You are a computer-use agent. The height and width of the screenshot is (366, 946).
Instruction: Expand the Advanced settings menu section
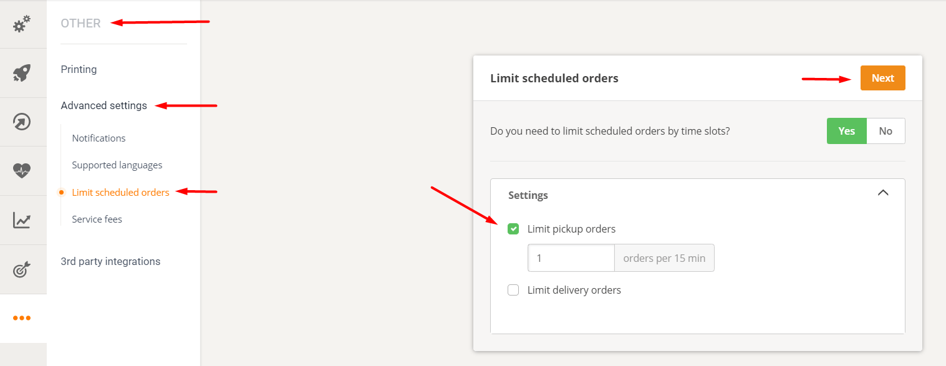104,105
